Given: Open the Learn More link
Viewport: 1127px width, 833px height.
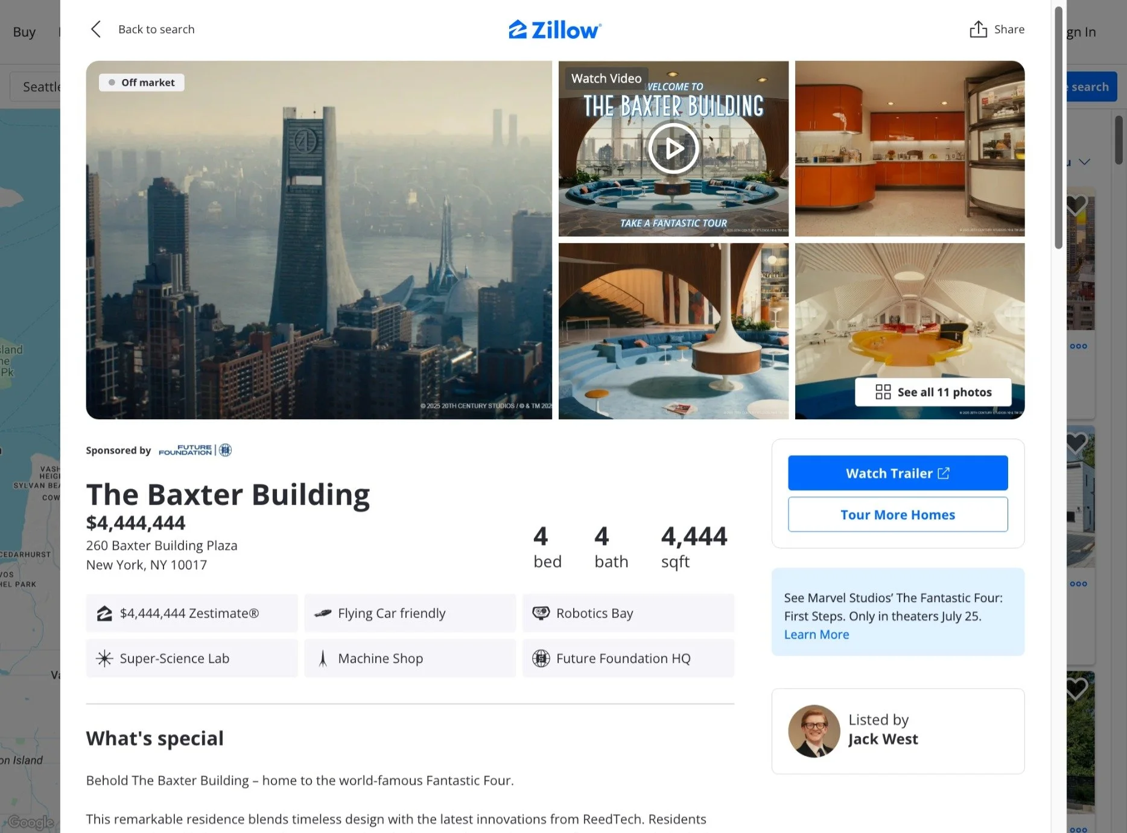Looking at the screenshot, I should click(816, 635).
